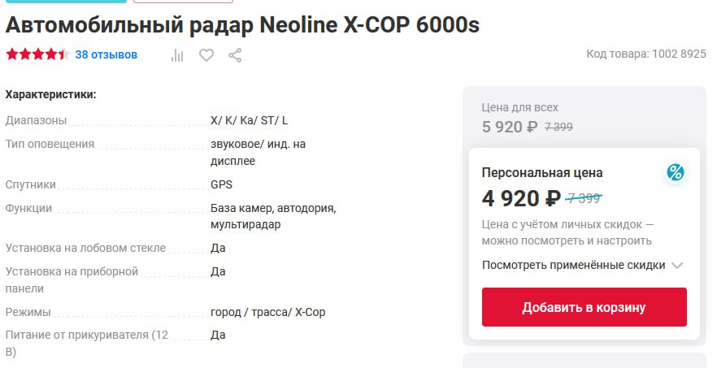Click the percent discount badge icon
The width and height of the screenshot is (717, 368).
click(675, 172)
